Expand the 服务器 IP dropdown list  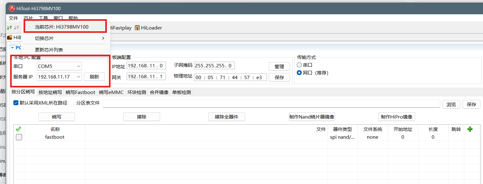(78, 77)
